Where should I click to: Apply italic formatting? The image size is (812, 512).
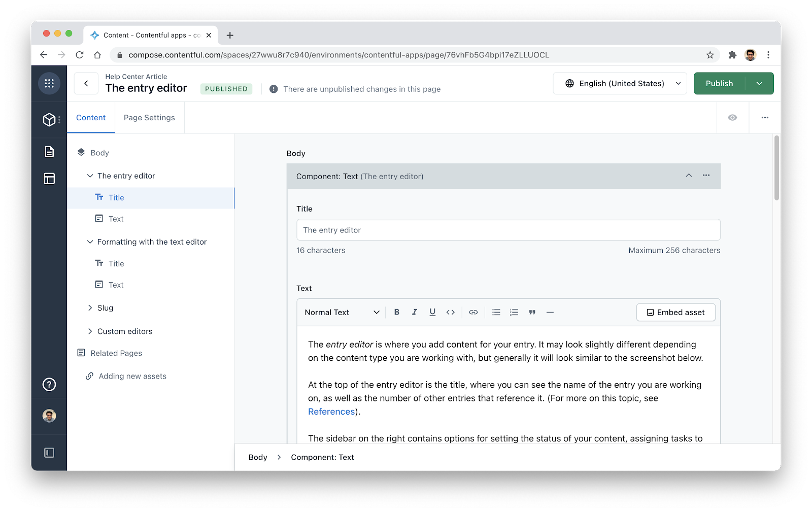click(415, 312)
